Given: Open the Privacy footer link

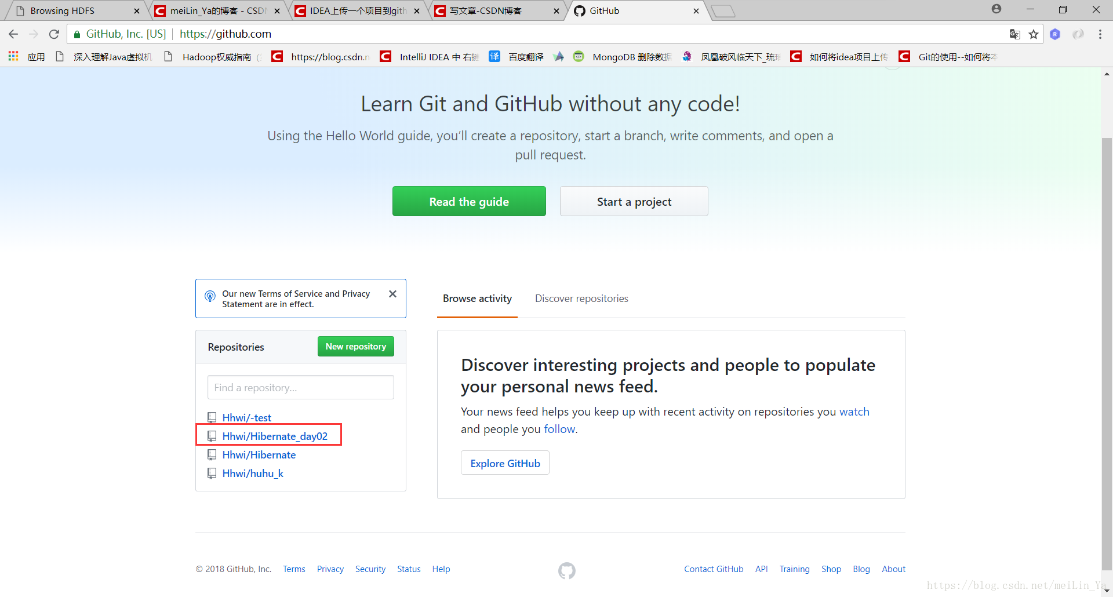Looking at the screenshot, I should coord(330,569).
